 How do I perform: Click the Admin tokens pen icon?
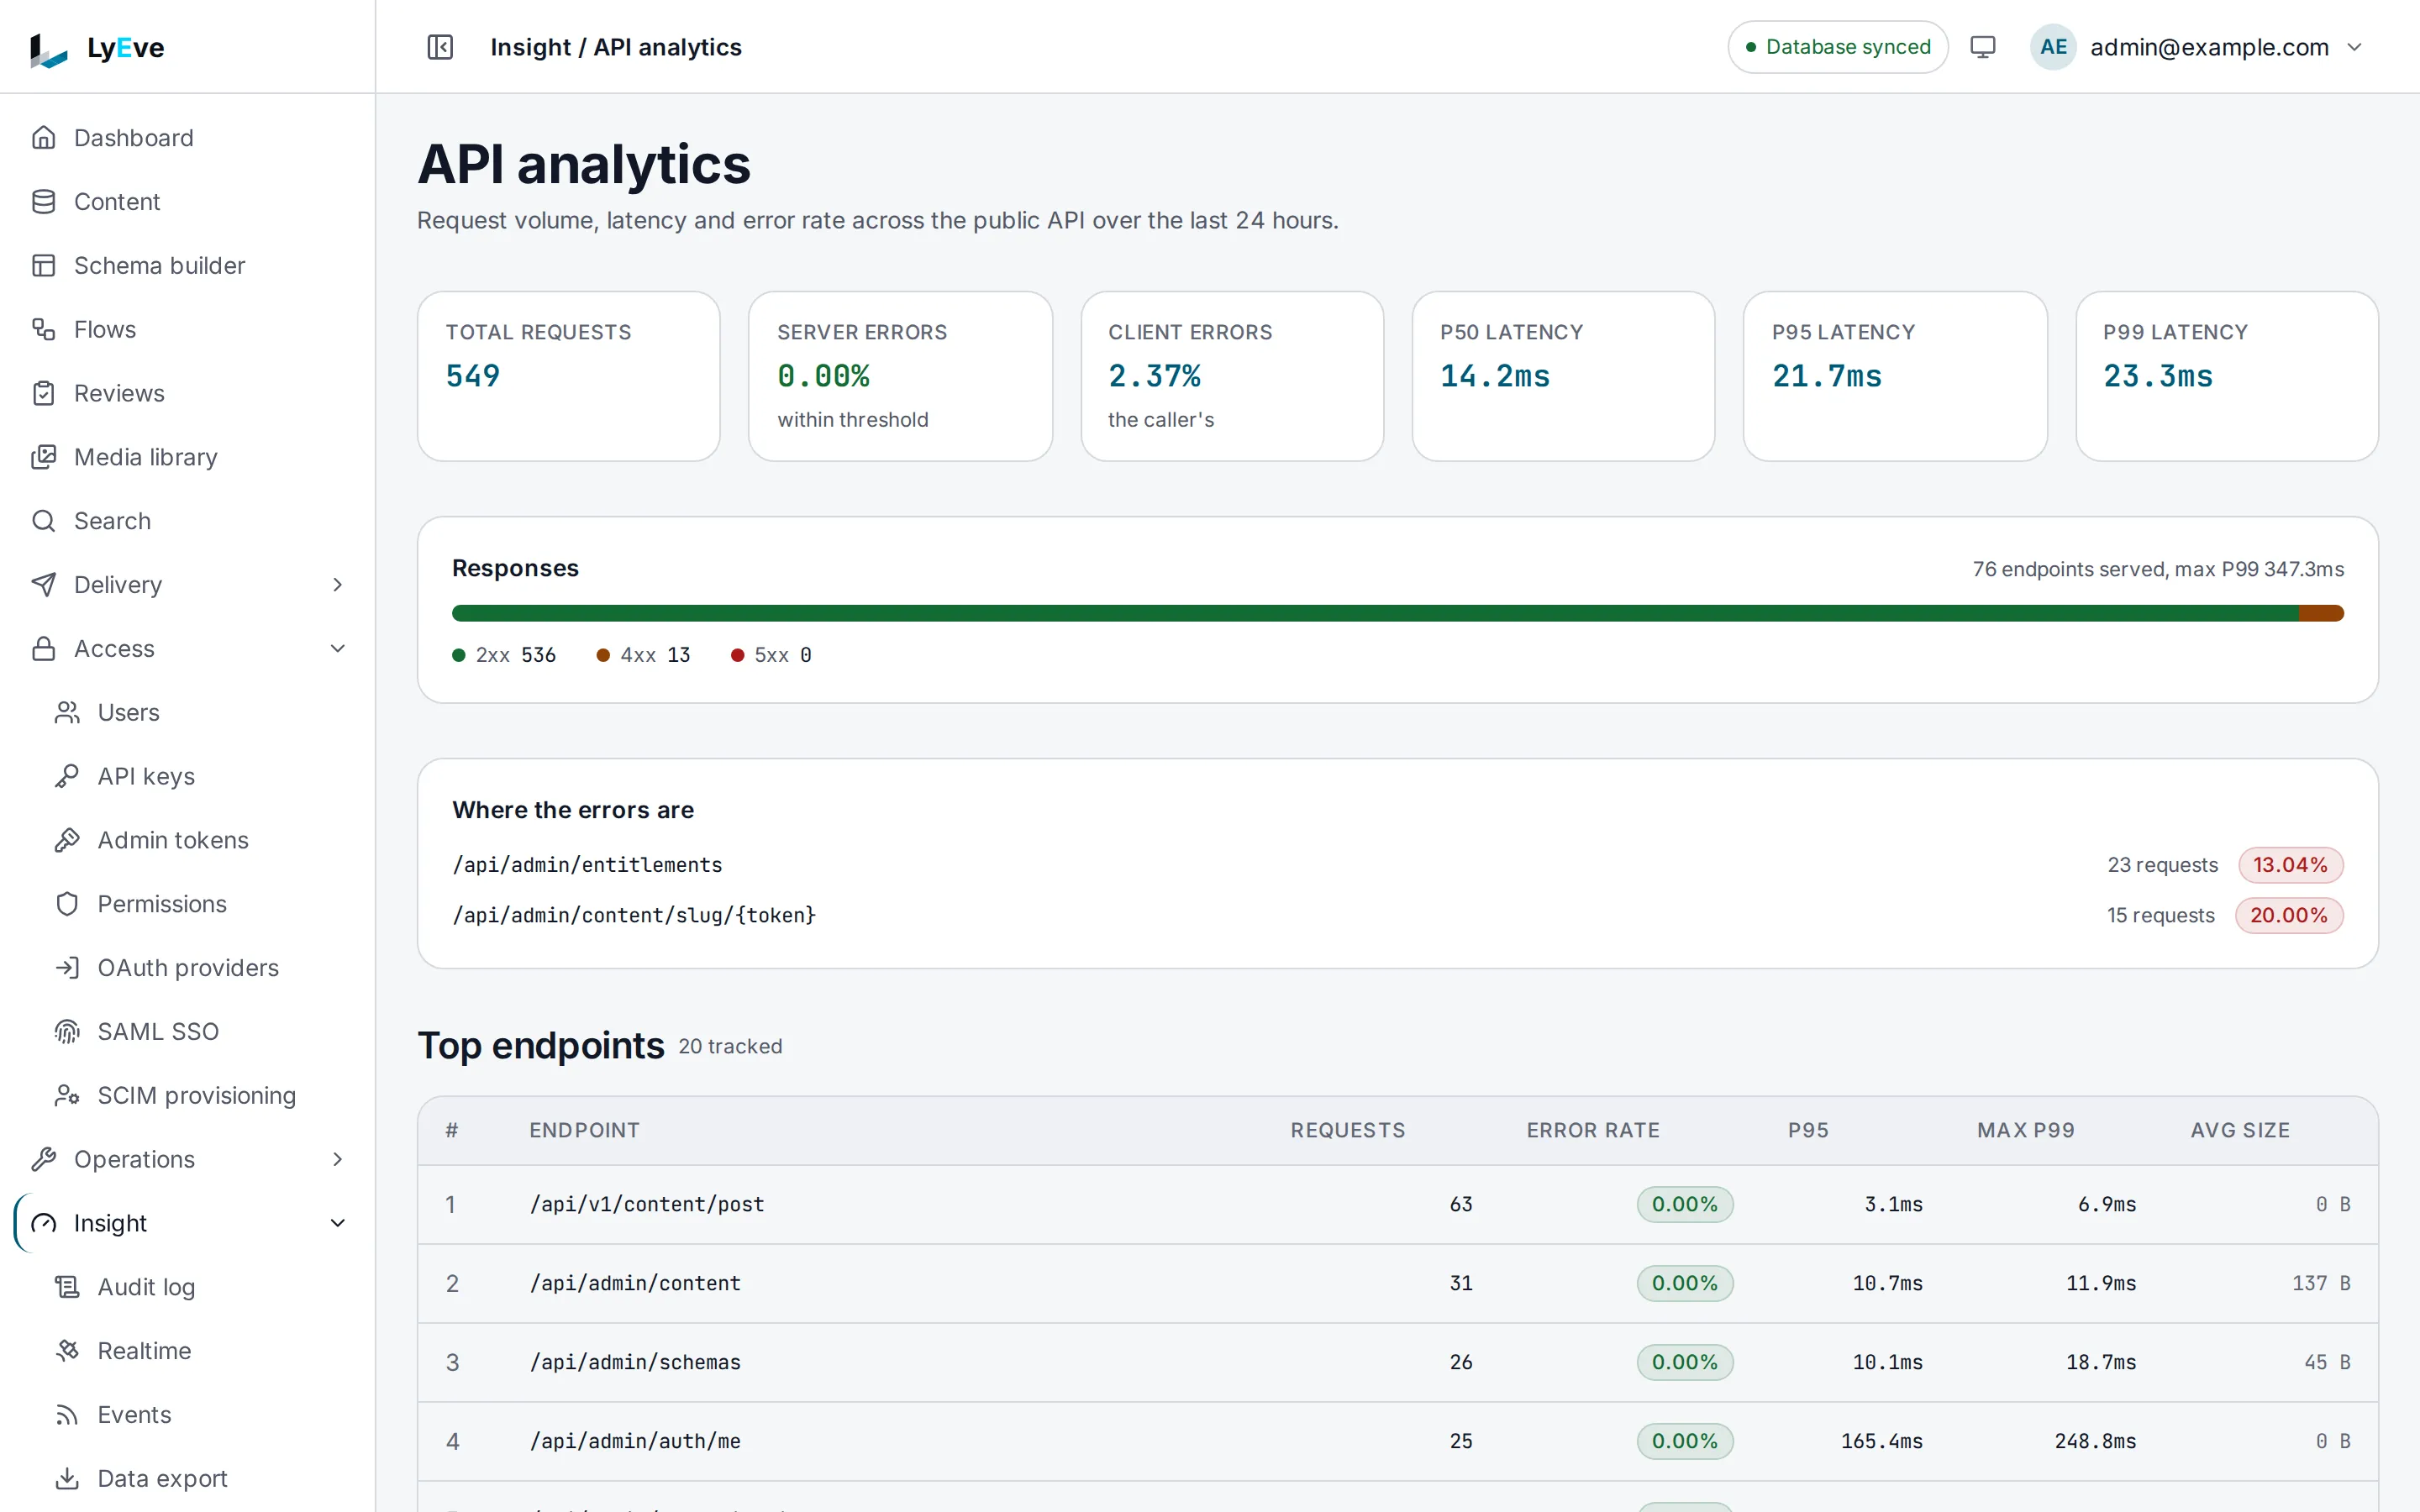[x=67, y=840]
